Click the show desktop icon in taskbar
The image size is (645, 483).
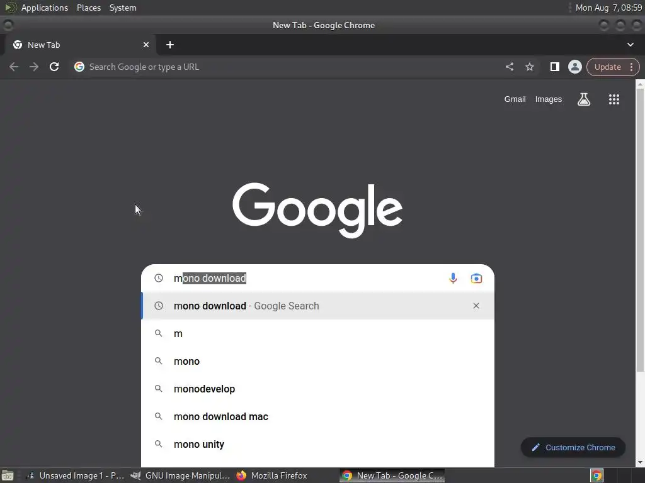point(8,475)
